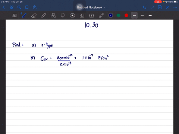Open the share and export menu
This screenshot has height=134, width=179.
tap(35, 7)
